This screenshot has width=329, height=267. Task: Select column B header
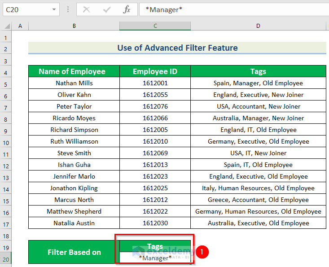[74, 26]
